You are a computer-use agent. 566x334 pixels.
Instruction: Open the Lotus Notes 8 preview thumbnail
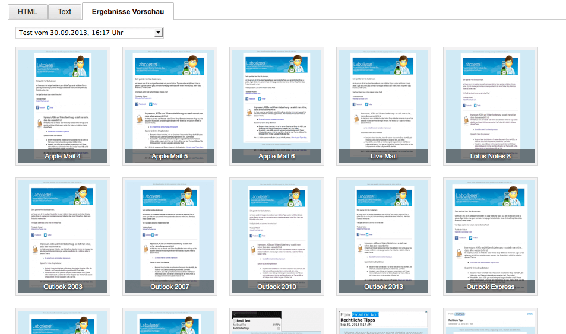(x=490, y=106)
